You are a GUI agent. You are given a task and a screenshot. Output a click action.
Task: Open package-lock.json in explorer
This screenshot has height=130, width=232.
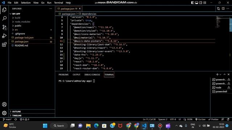(24, 38)
